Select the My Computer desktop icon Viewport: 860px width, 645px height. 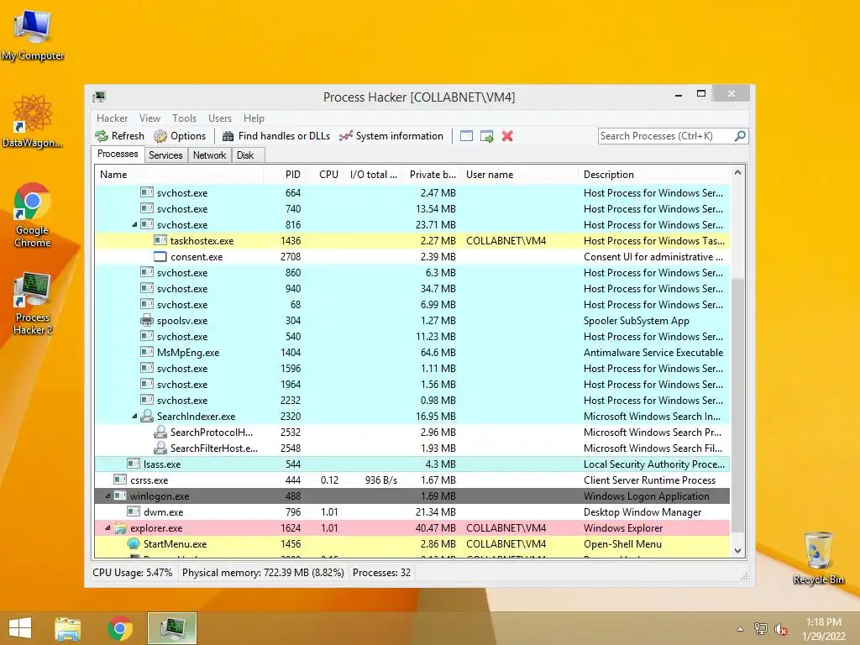tap(33, 35)
